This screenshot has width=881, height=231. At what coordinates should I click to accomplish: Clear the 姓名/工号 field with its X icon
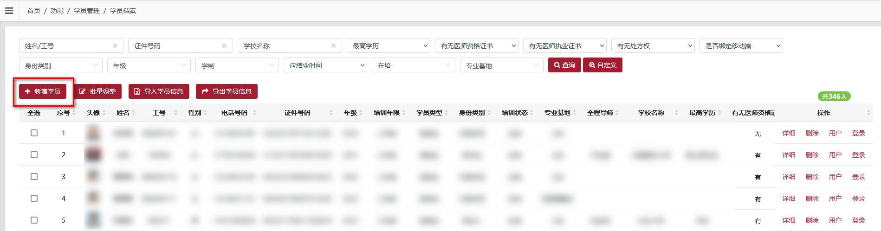pos(115,45)
